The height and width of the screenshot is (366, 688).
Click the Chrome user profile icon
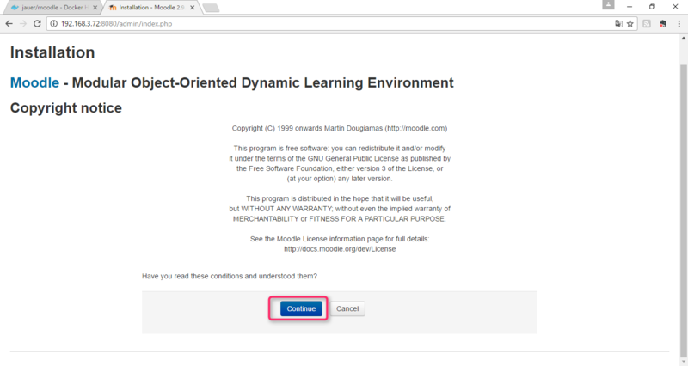(608, 4)
